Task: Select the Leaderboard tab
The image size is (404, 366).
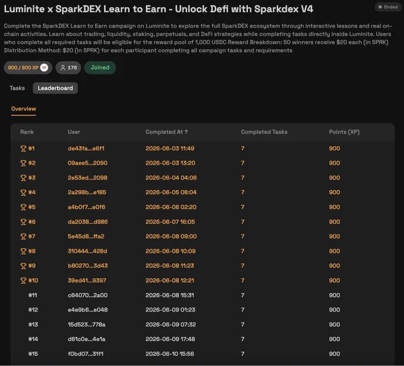Action: coord(55,88)
